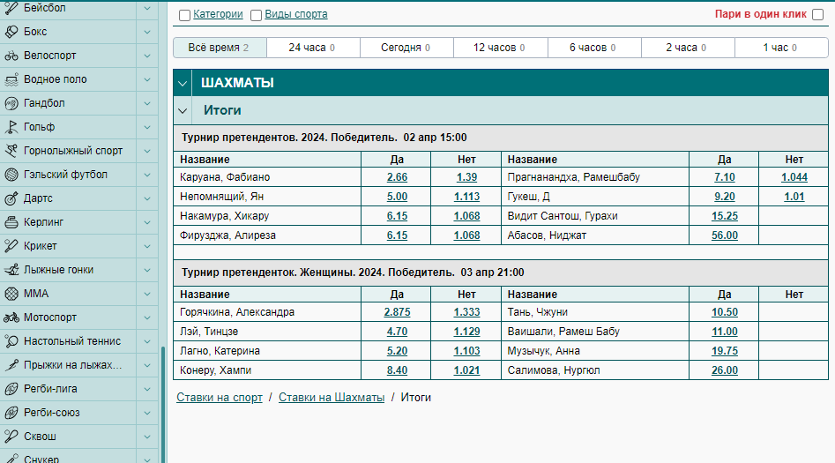Collapse the Итоги subsection chevron

pos(183,111)
